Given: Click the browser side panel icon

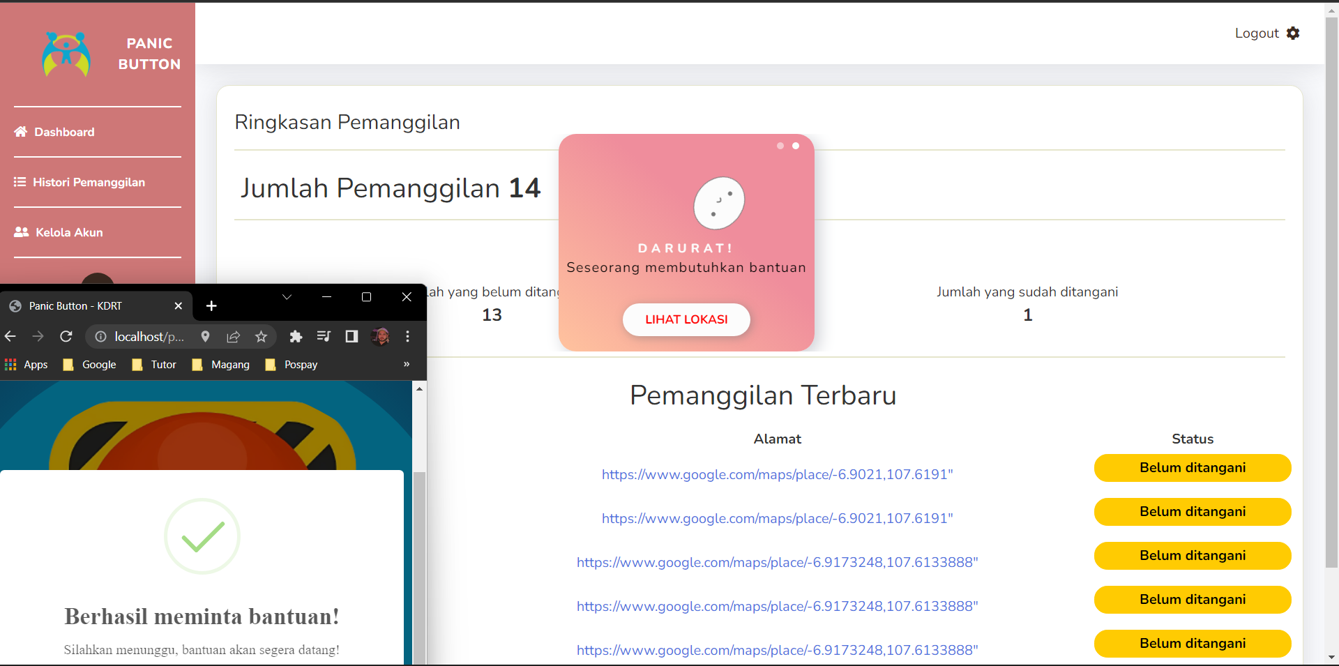Looking at the screenshot, I should tap(351, 337).
